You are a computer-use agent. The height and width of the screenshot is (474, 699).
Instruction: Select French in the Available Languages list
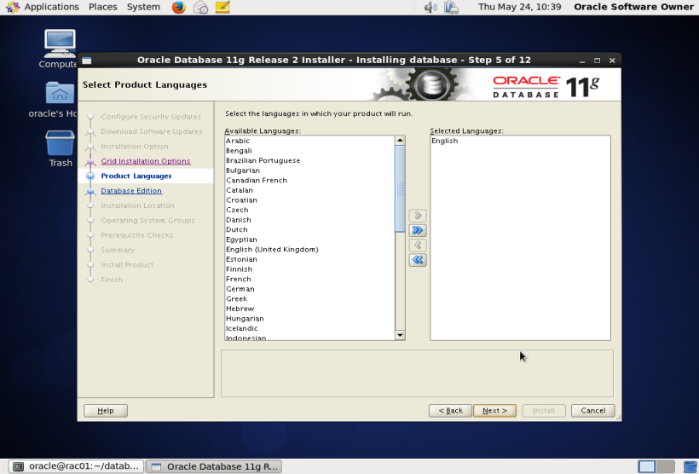tap(309, 279)
